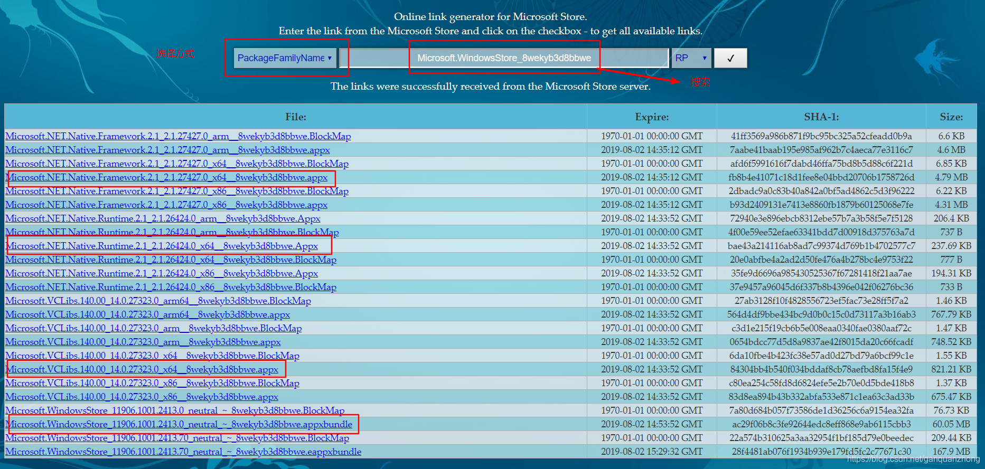Image resolution: width=985 pixels, height=469 pixels.
Task: Open VCLibs.140.00 arm BlockMap link
Action: tap(154, 328)
